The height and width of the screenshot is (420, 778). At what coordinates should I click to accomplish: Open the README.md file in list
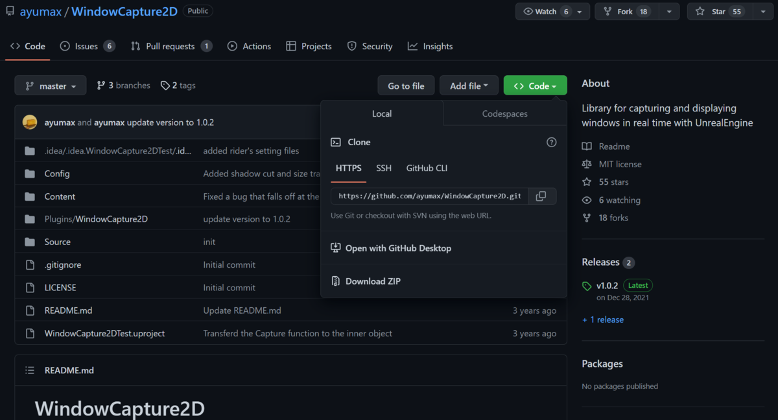point(68,310)
